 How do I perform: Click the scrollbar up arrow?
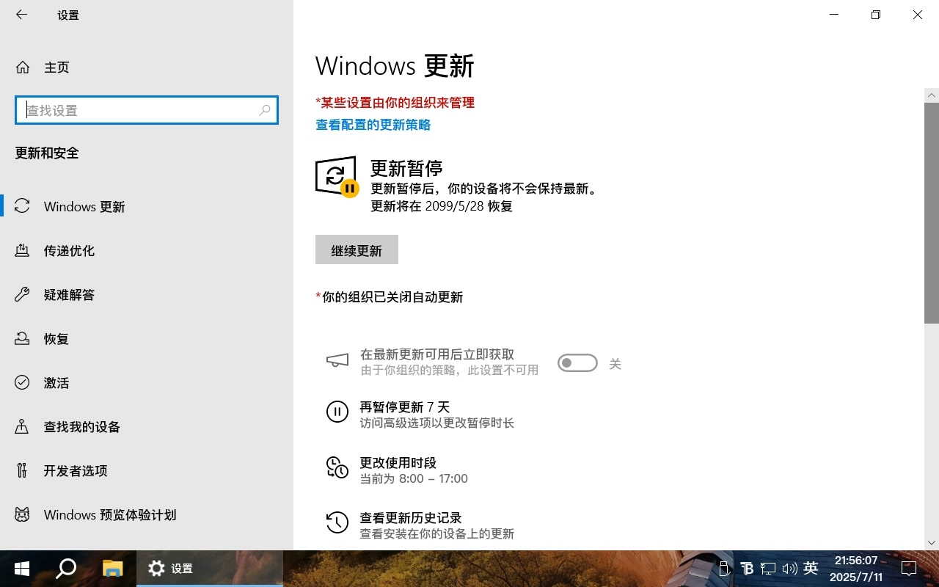(931, 95)
